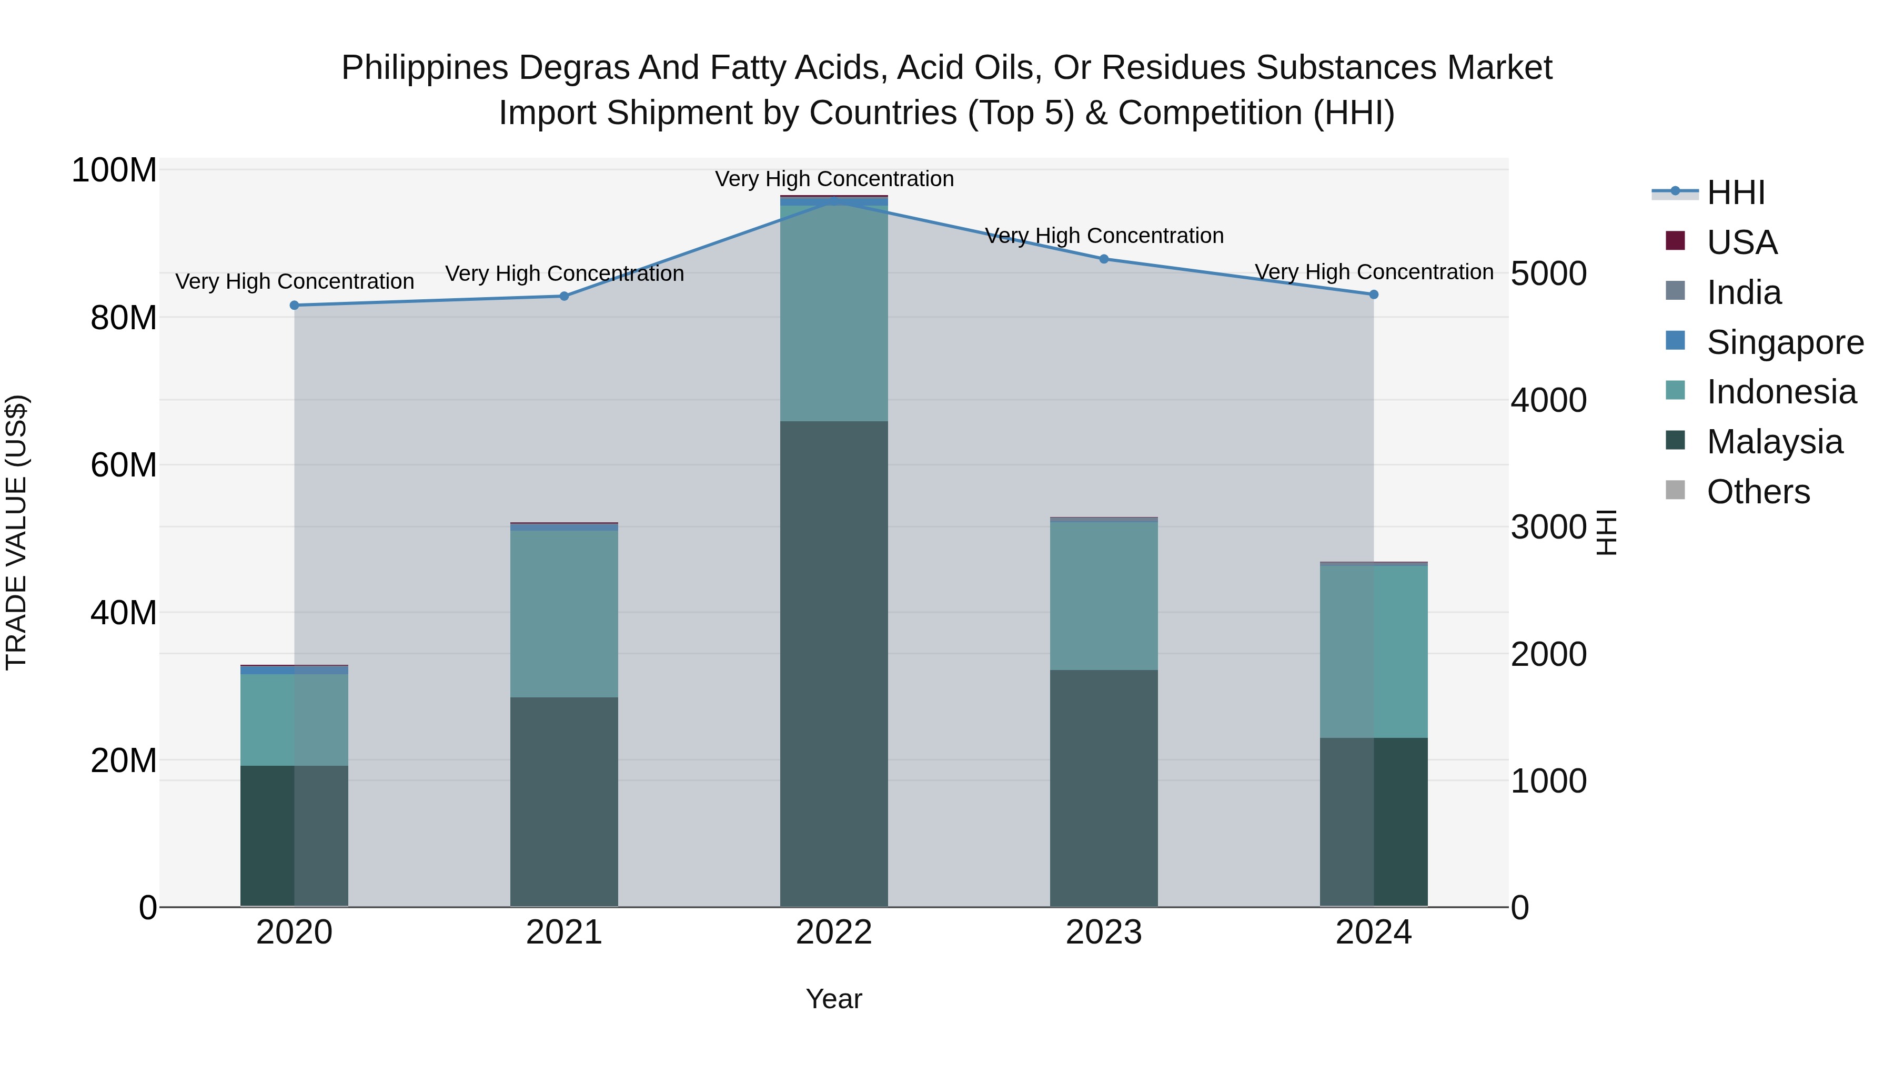Image resolution: width=1894 pixels, height=1065 pixels.
Task: Click the Malaysia dark green swatch
Action: [x=1675, y=440]
